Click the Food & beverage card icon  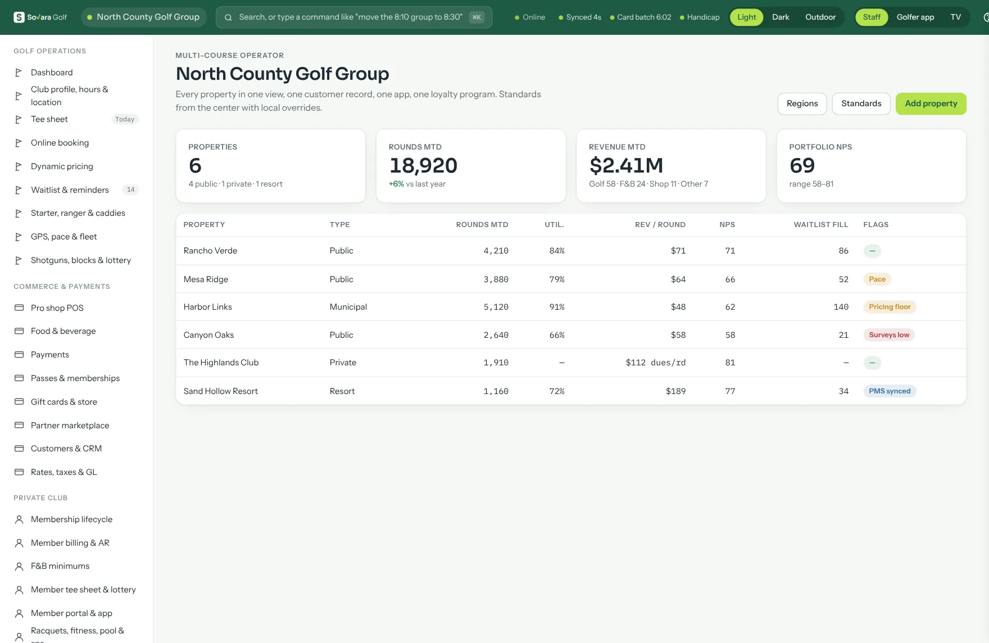click(x=19, y=331)
